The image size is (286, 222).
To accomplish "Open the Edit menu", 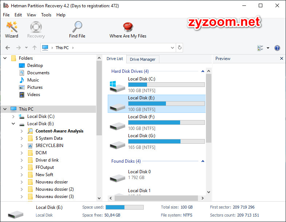I will pos(18,15).
